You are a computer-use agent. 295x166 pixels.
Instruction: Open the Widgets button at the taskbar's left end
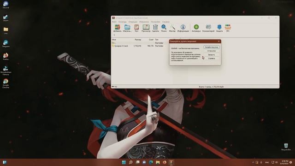point(5,162)
